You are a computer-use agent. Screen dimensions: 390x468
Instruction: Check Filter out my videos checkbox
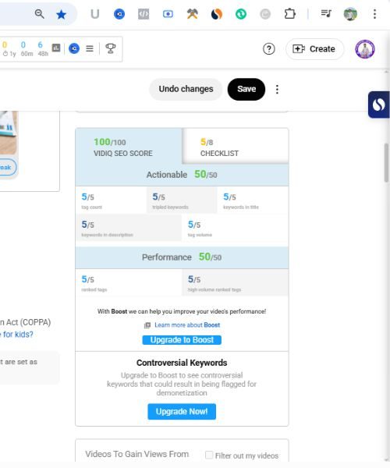(209, 456)
